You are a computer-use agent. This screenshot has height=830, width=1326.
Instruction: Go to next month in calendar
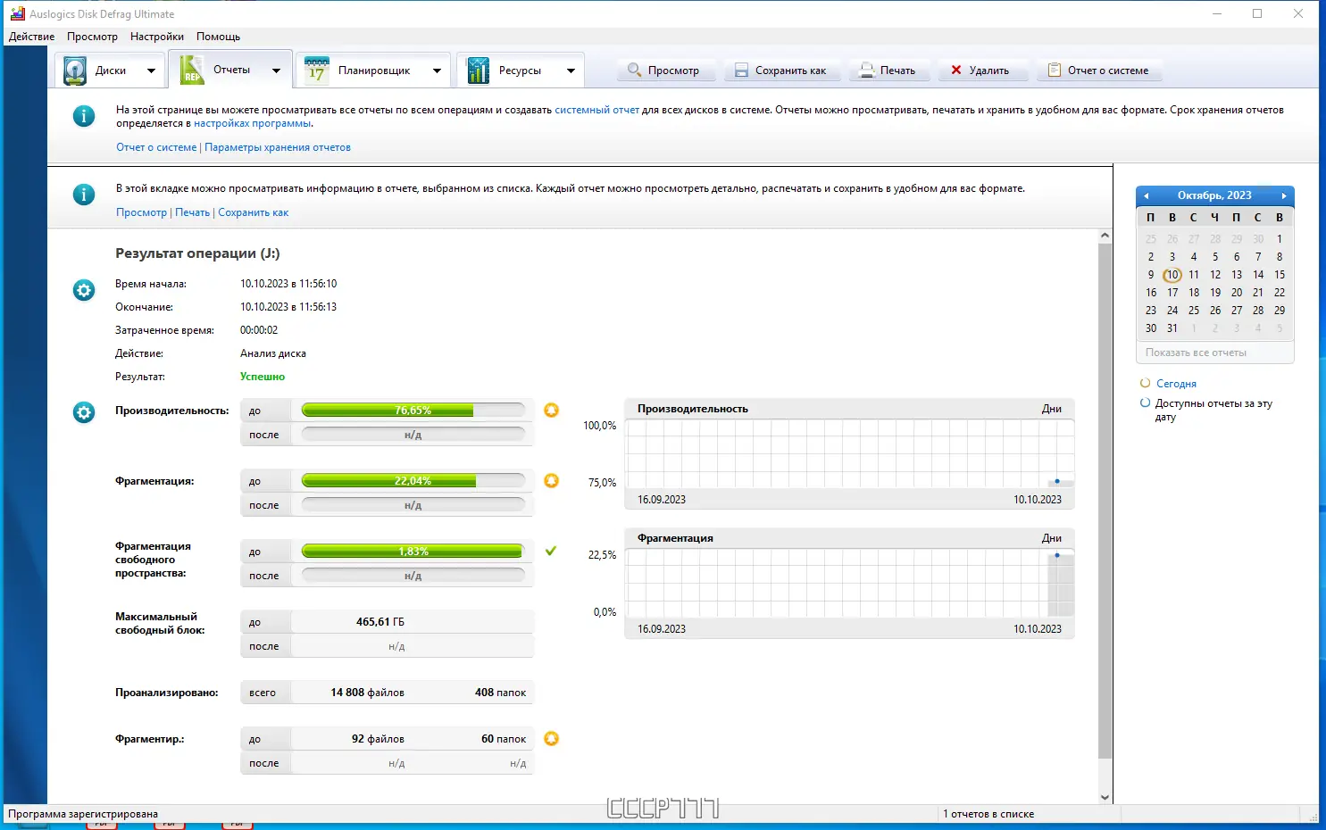point(1284,195)
